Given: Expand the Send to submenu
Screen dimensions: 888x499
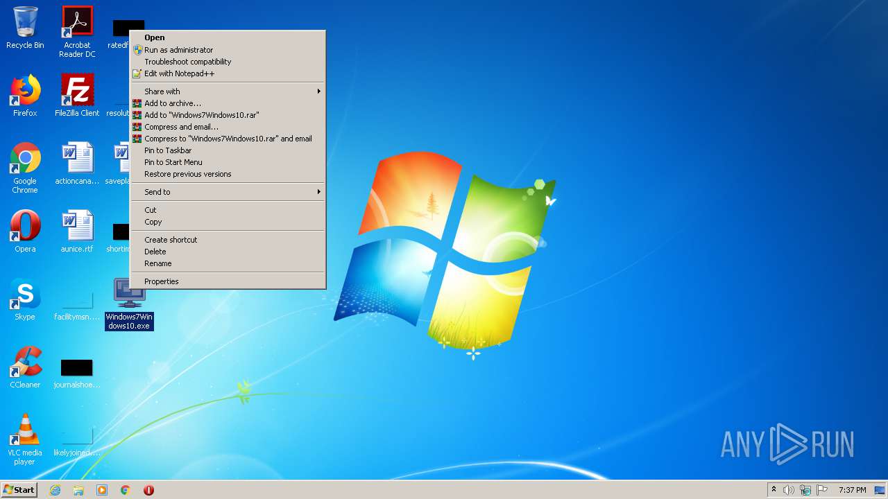Looking at the screenshot, I should [x=228, y=192].
